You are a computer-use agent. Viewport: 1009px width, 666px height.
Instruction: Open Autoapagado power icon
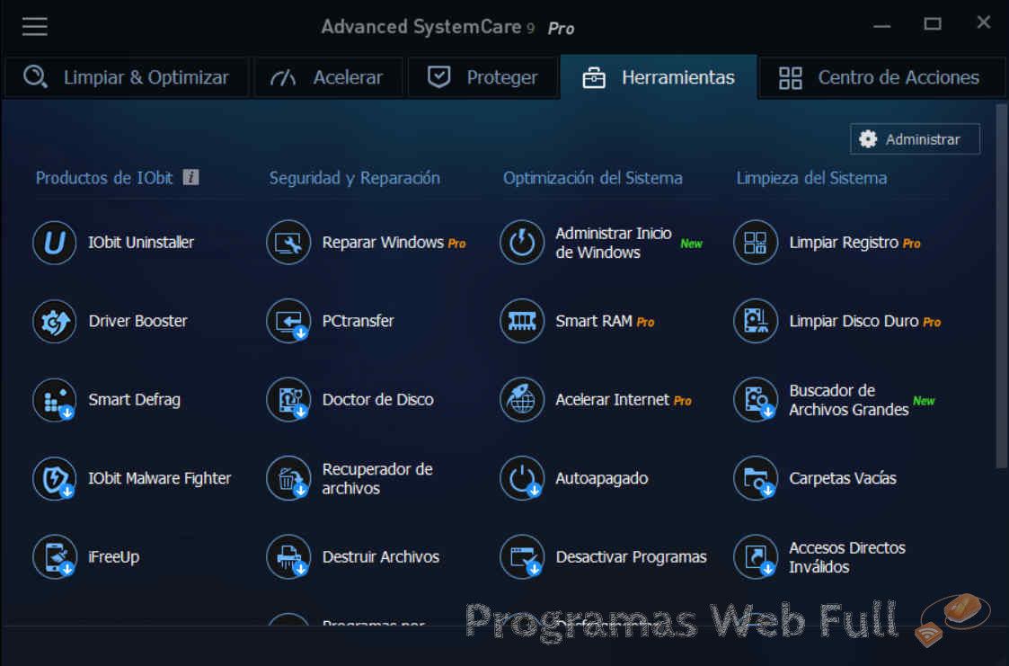522,478
